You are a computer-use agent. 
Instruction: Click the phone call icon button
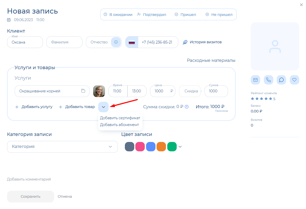268,80
